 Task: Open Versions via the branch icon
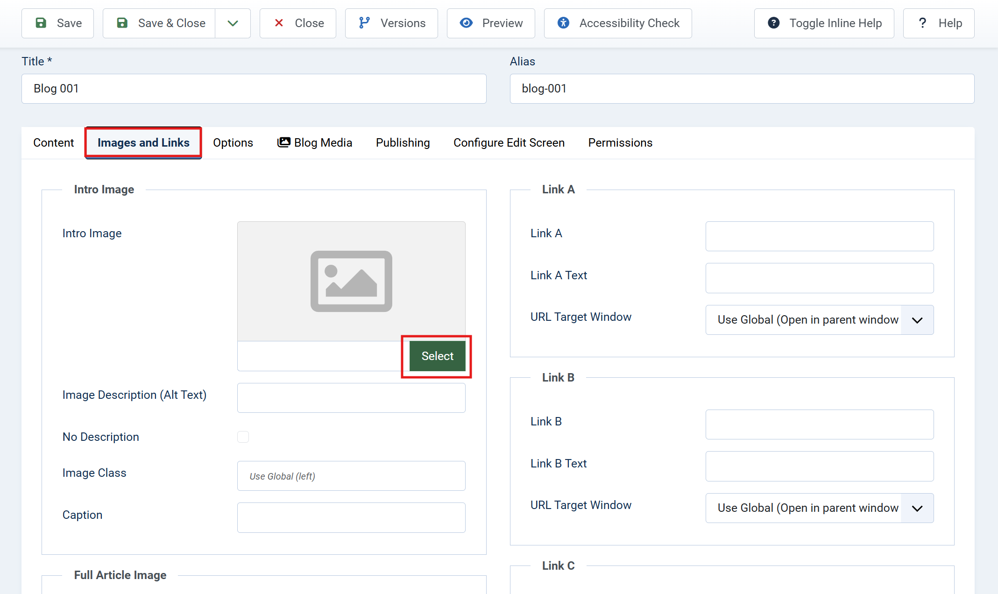pyautogui.click(x=364, y=23)
